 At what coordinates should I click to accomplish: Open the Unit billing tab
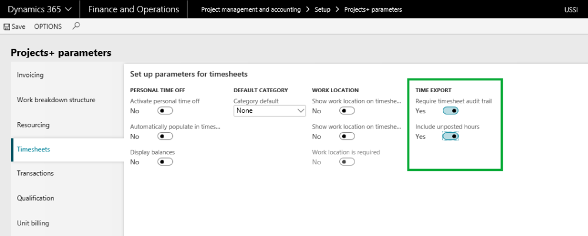[x=33, y=222]
